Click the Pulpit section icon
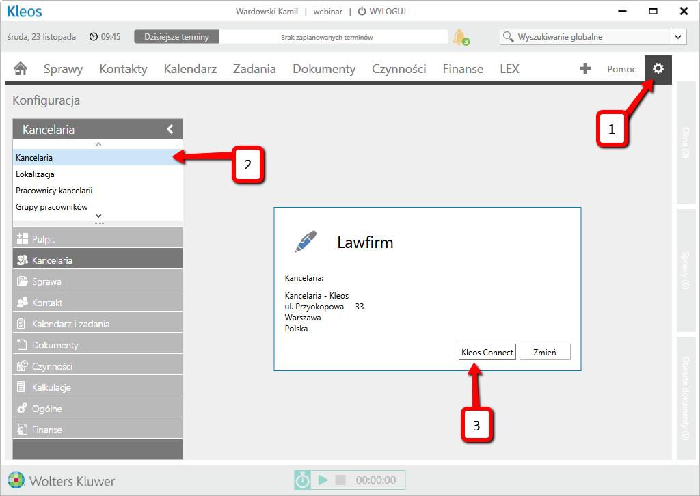The image size is (700, 496). pos(23,238)
